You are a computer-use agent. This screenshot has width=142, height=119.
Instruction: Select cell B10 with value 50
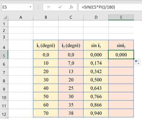pyautogui.click(x=46, y=96)
